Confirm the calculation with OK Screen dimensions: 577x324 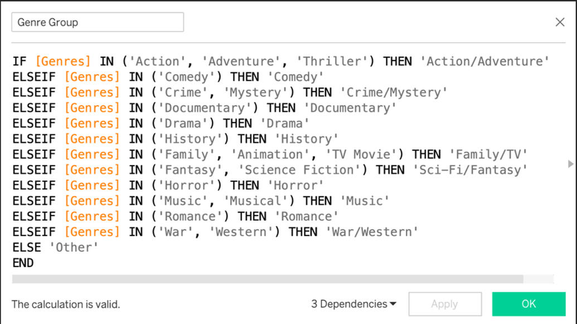click(x=528, y=304)
